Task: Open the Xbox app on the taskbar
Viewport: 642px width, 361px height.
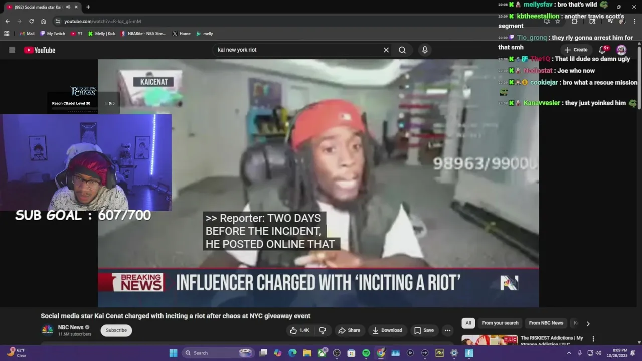Action: pos(322,353)
